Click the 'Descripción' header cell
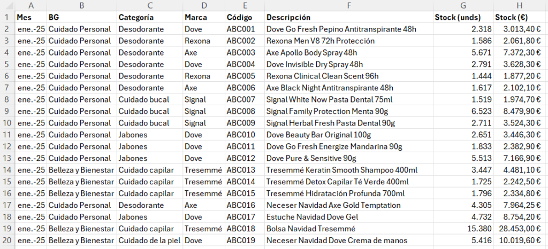The width and height of the screenshot is (548, 249). [349, 17]
